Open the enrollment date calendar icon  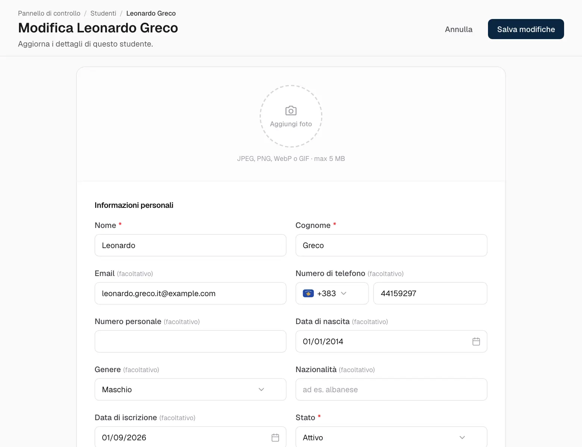[275, 438]
